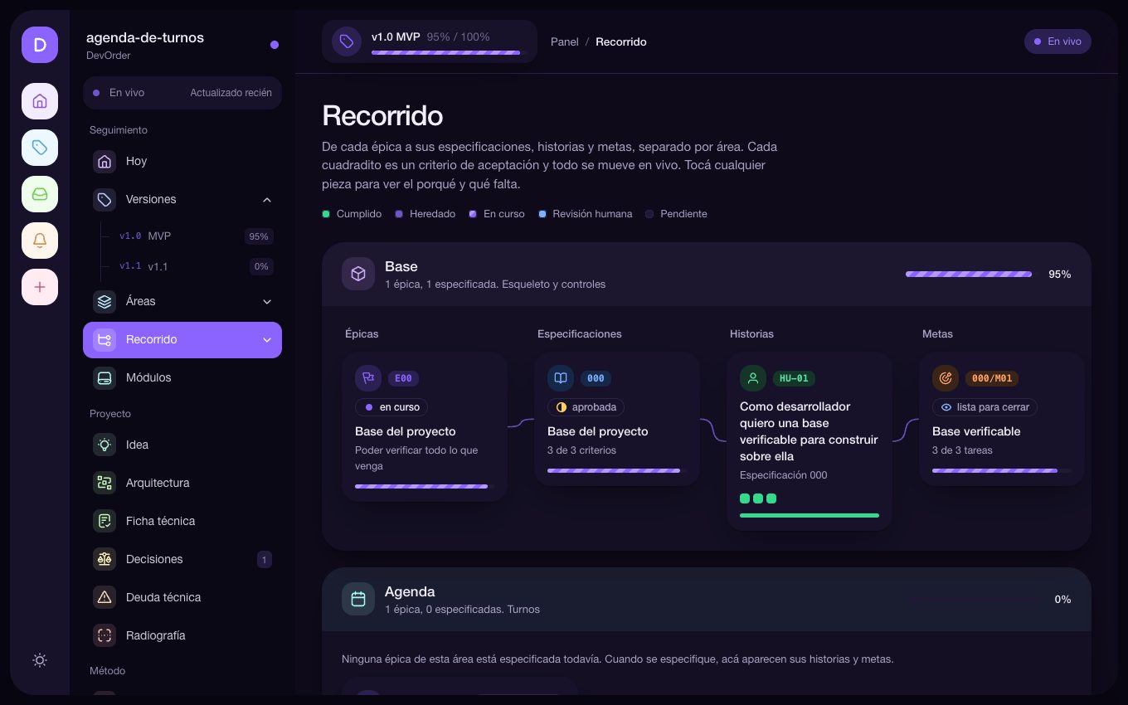Click the Base area cube icon
1128x705 pixels.
click(x=358, y=274)
